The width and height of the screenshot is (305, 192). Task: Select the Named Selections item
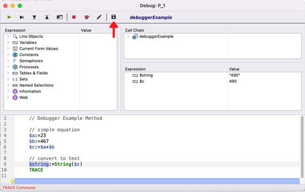click(36, 85)
